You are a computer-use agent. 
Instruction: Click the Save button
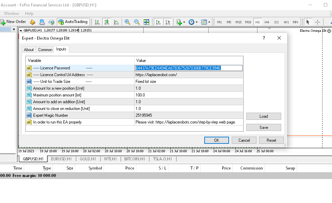point(264,127)
